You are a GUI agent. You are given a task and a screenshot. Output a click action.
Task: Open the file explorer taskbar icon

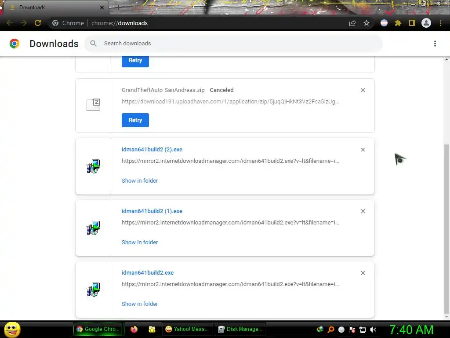click(x=152, y=329)
